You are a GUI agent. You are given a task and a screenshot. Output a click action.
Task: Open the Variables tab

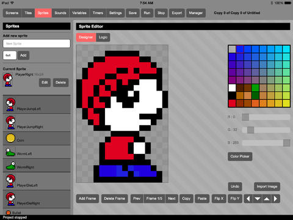79,13
